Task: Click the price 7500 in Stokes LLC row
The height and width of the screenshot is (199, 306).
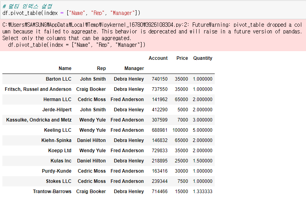Action: tap(182, 181)
